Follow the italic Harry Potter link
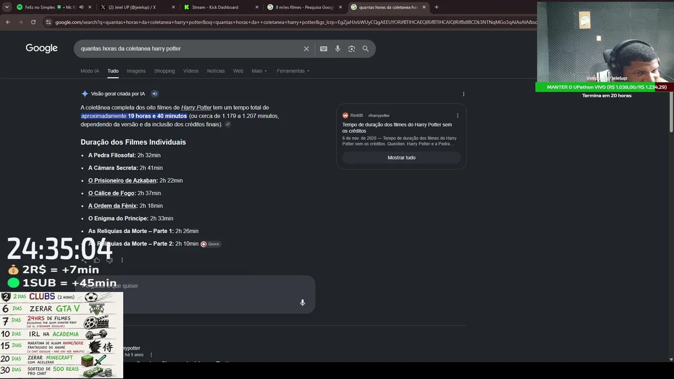Viewport: 674px width, 379px height. pyautogui.click(x=196, y=108)
